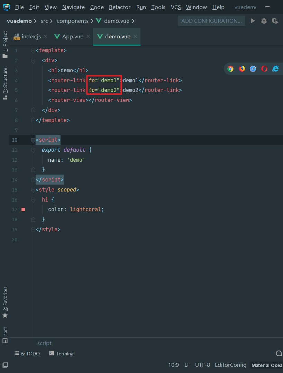Open the Terminal tool window
This screenshot has height=373, width=283.
[62, 354]
